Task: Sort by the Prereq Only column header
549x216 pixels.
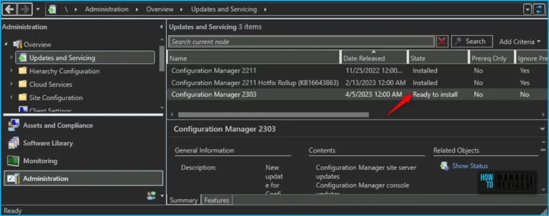Action: point(492,58)
